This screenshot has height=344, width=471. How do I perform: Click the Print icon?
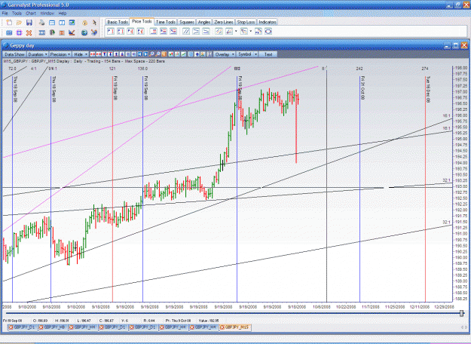41,23
